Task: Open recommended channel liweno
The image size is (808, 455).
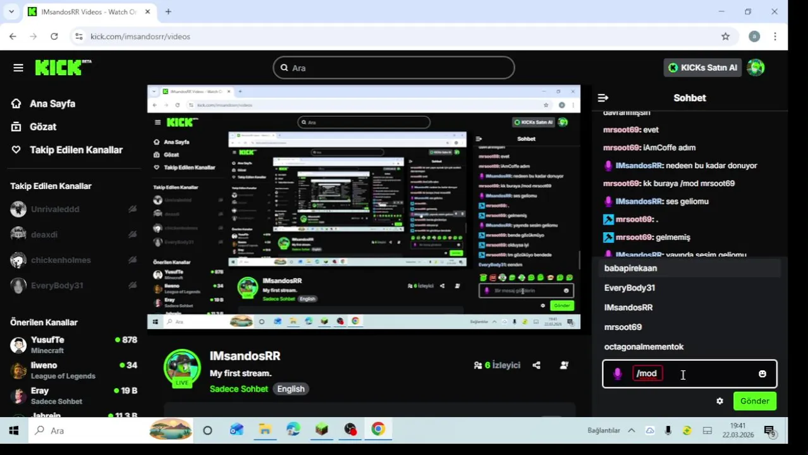Action: [74, 370]
